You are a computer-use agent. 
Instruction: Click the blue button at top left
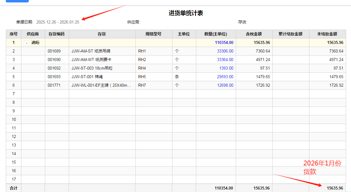17,1
